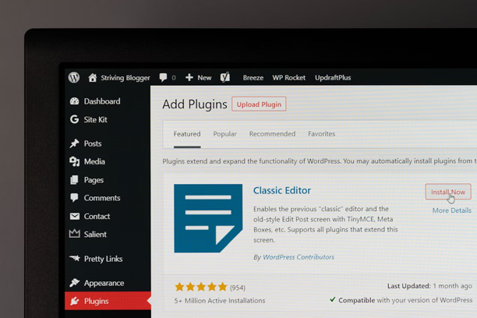This screenshot has width=477, height=318.
Task: Open the WordPress Contributors author link
Action: pos(299,257)
